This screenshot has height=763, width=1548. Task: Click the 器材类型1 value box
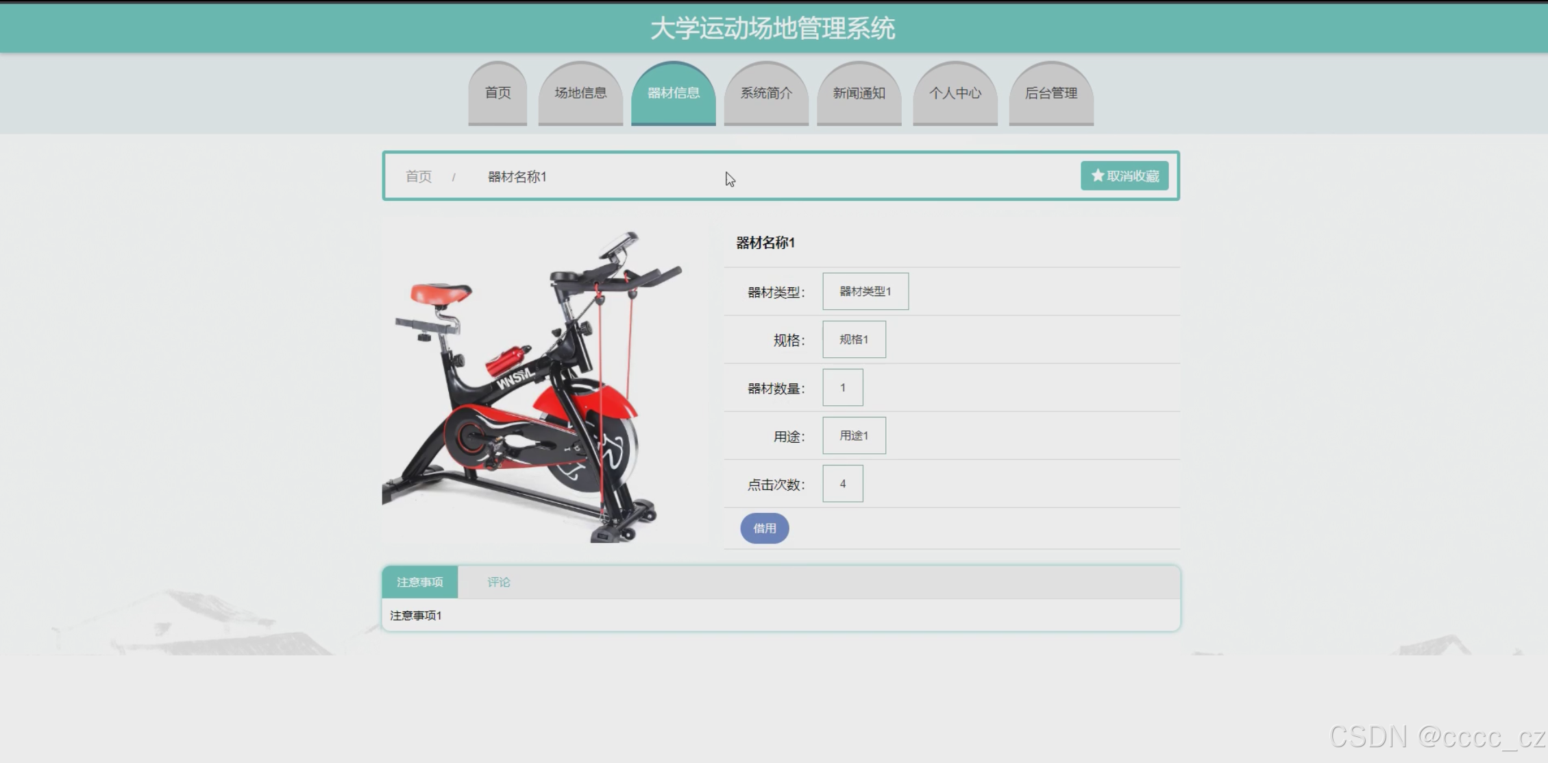tap(865, 291)
